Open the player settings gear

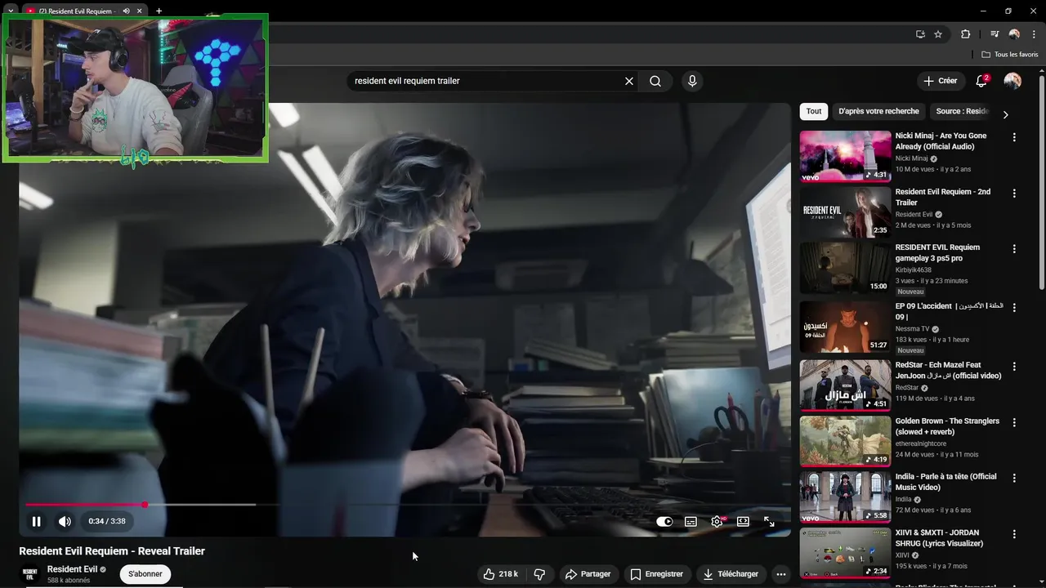pos(717,521)
